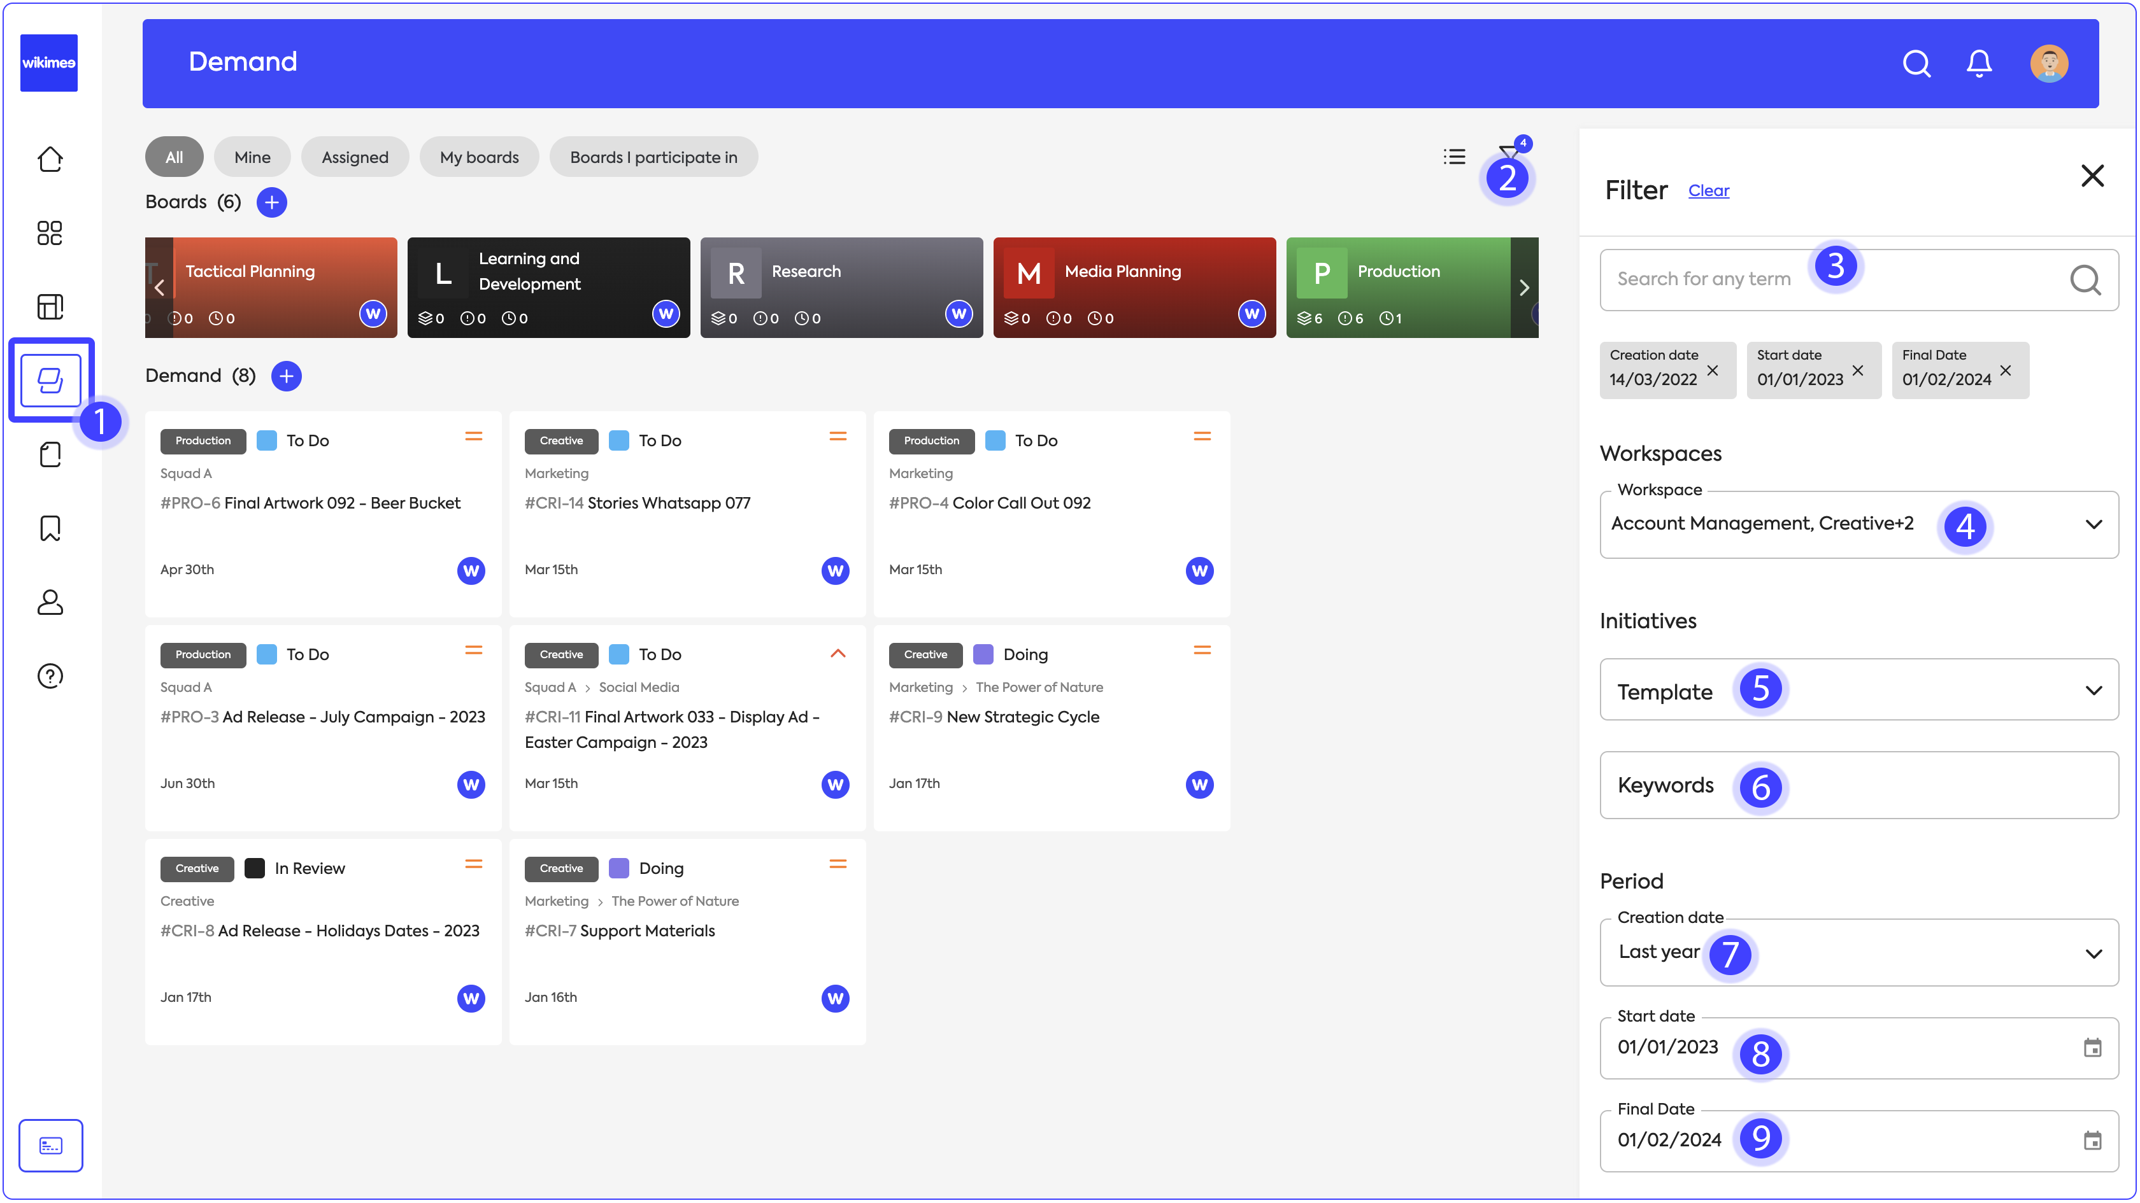Expand the Workspace dropdown
This screenshot has height=1203, width=2140.
(x=2093, y=524)
